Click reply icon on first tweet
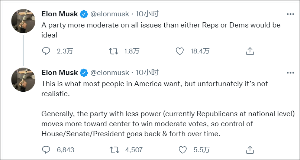Screen dimensions: 300x160 pyautogui.click(x=46, y=51)
